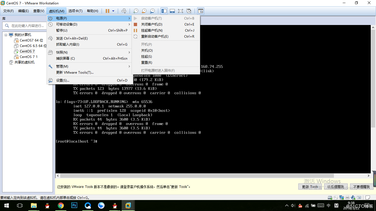Toggle the thumbnail bar view icon

click(x=172, y=11)
